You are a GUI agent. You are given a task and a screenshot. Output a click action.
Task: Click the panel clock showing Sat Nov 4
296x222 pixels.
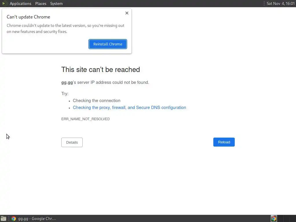(280, 3)
